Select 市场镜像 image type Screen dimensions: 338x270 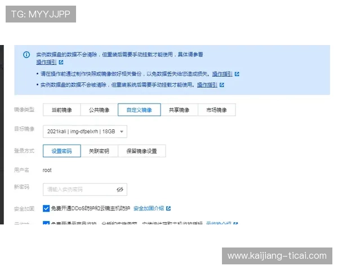pos(217,110)
